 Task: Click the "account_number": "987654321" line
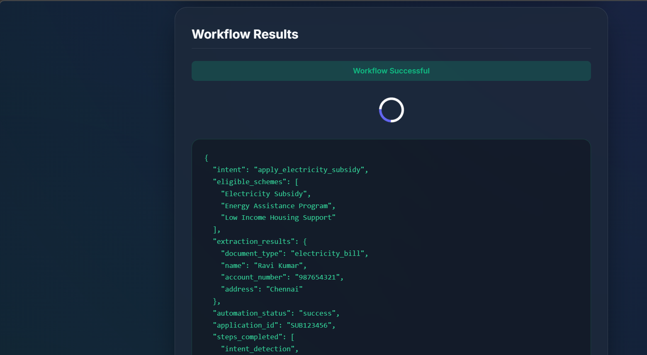[282, 277]
